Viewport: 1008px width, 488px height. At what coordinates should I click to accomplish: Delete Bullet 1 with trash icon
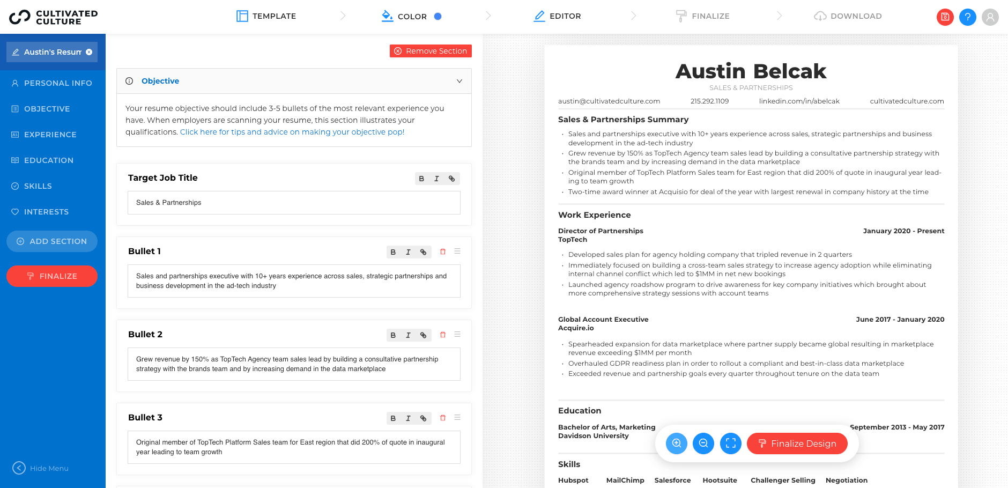point(443,252)
